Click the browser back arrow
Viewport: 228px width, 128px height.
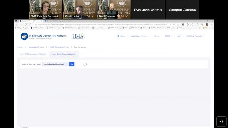pyautogui.click(x=16, y=25)
